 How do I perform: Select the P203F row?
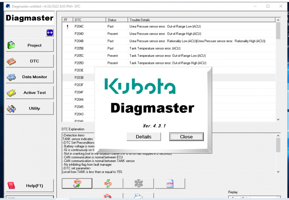(79, 85)
